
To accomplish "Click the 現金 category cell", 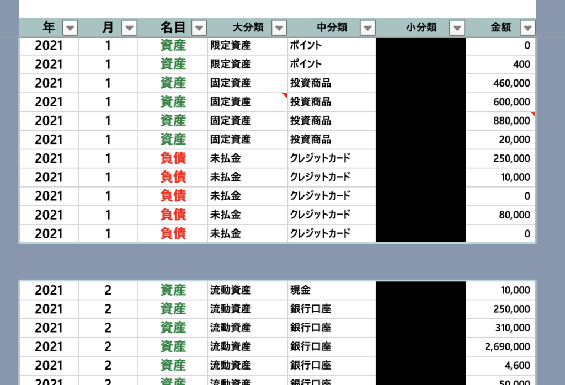I will coord(331,290).
